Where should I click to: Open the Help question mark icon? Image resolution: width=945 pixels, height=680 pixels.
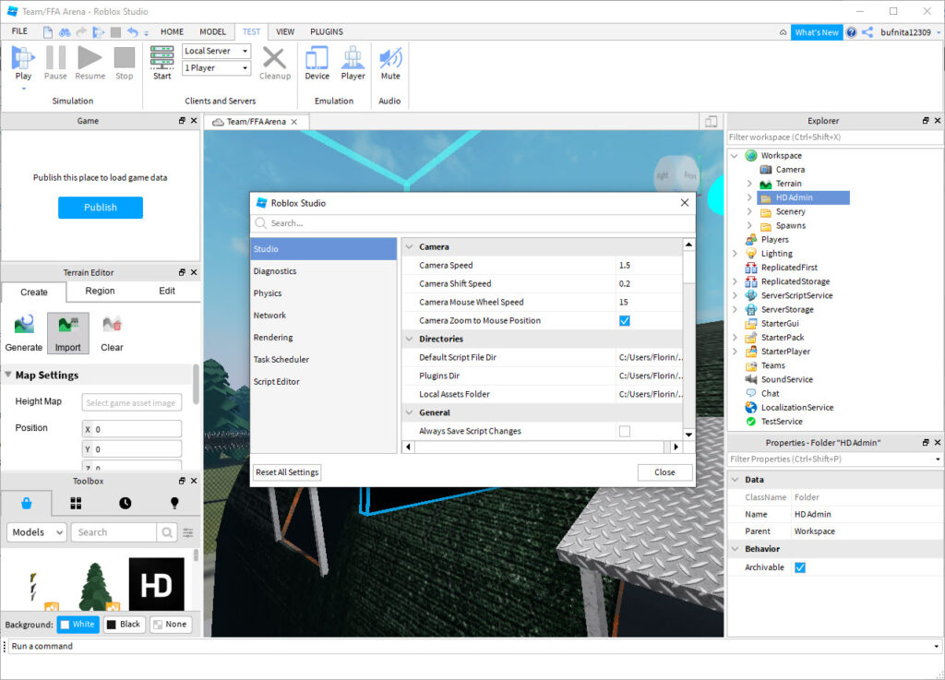[851, 32]
